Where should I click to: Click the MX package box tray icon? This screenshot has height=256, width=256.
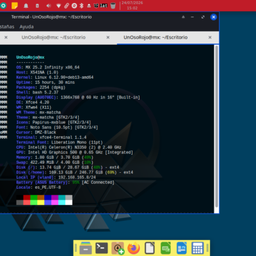(x=97, y=6)
